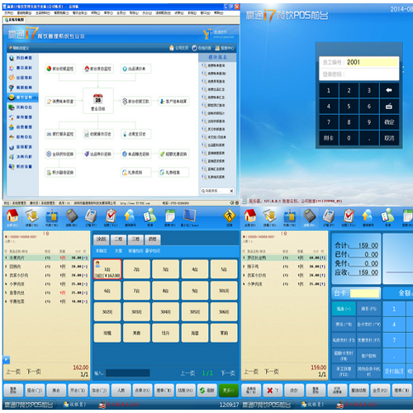Click the folder-with-papers icon in the table-view toolbar
Screen dimensions: 413x413
pyautogui.click(x=32, y=216)
